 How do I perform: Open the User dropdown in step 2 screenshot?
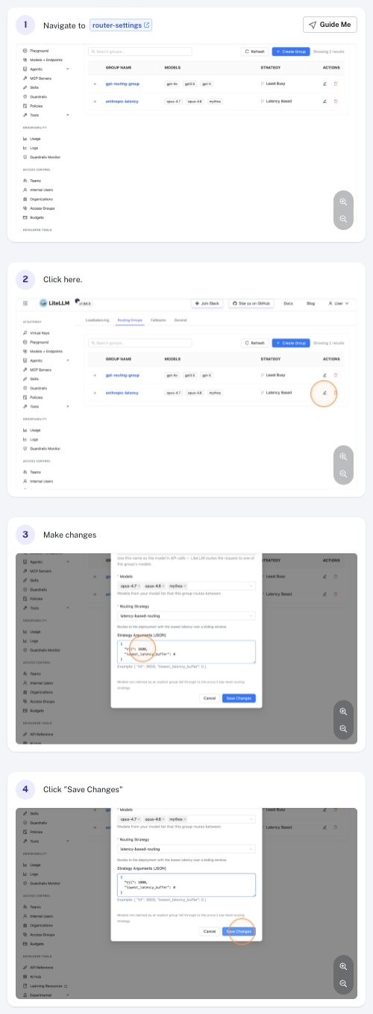coord(339,303)
